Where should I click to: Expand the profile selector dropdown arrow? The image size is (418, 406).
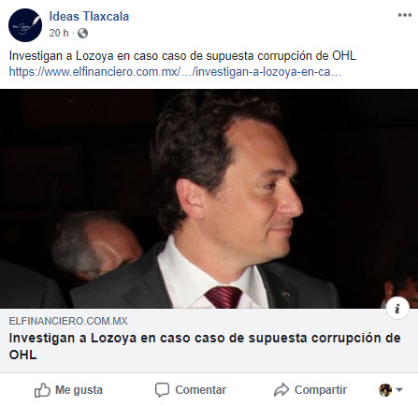tap(399, 389)
